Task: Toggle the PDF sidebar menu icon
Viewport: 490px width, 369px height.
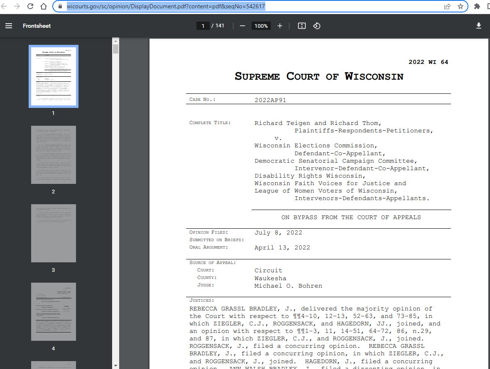Action: tap(9, 26)
